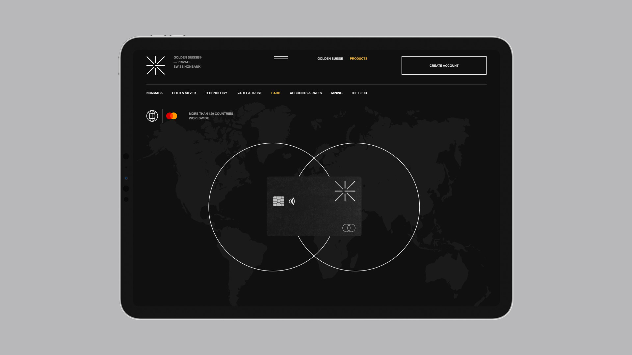Click the red-orange Mastercard logo
The height and width of the screenshot is (355, 632).
point(171,116)
